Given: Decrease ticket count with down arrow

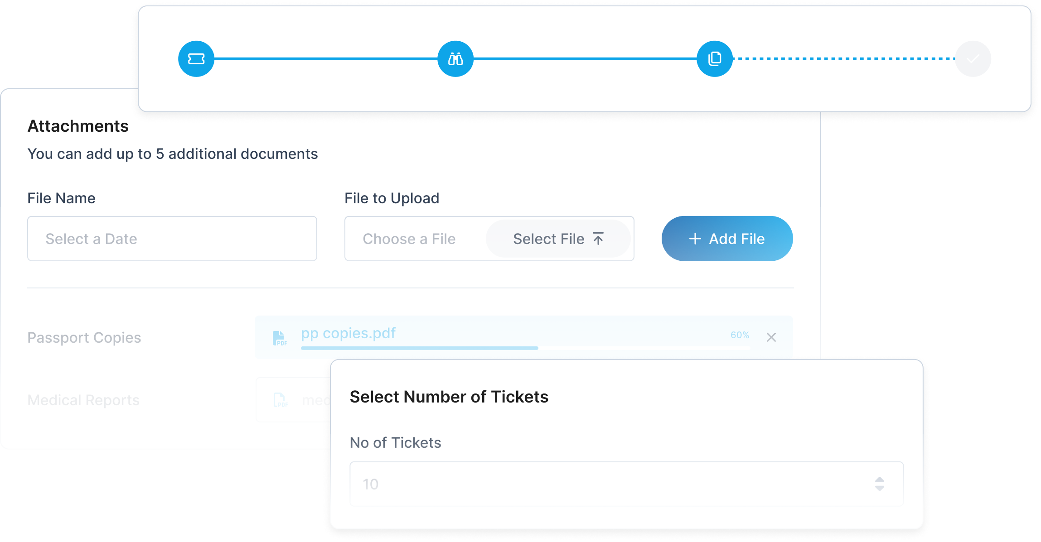Looking at the screenshot, I should 880,489.
